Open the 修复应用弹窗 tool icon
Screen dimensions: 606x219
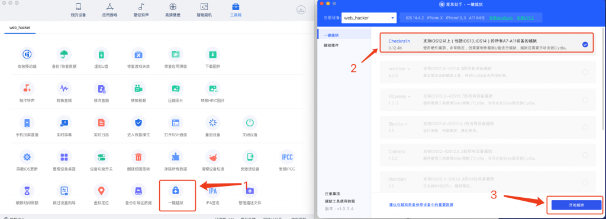click(x=175, y=54)
